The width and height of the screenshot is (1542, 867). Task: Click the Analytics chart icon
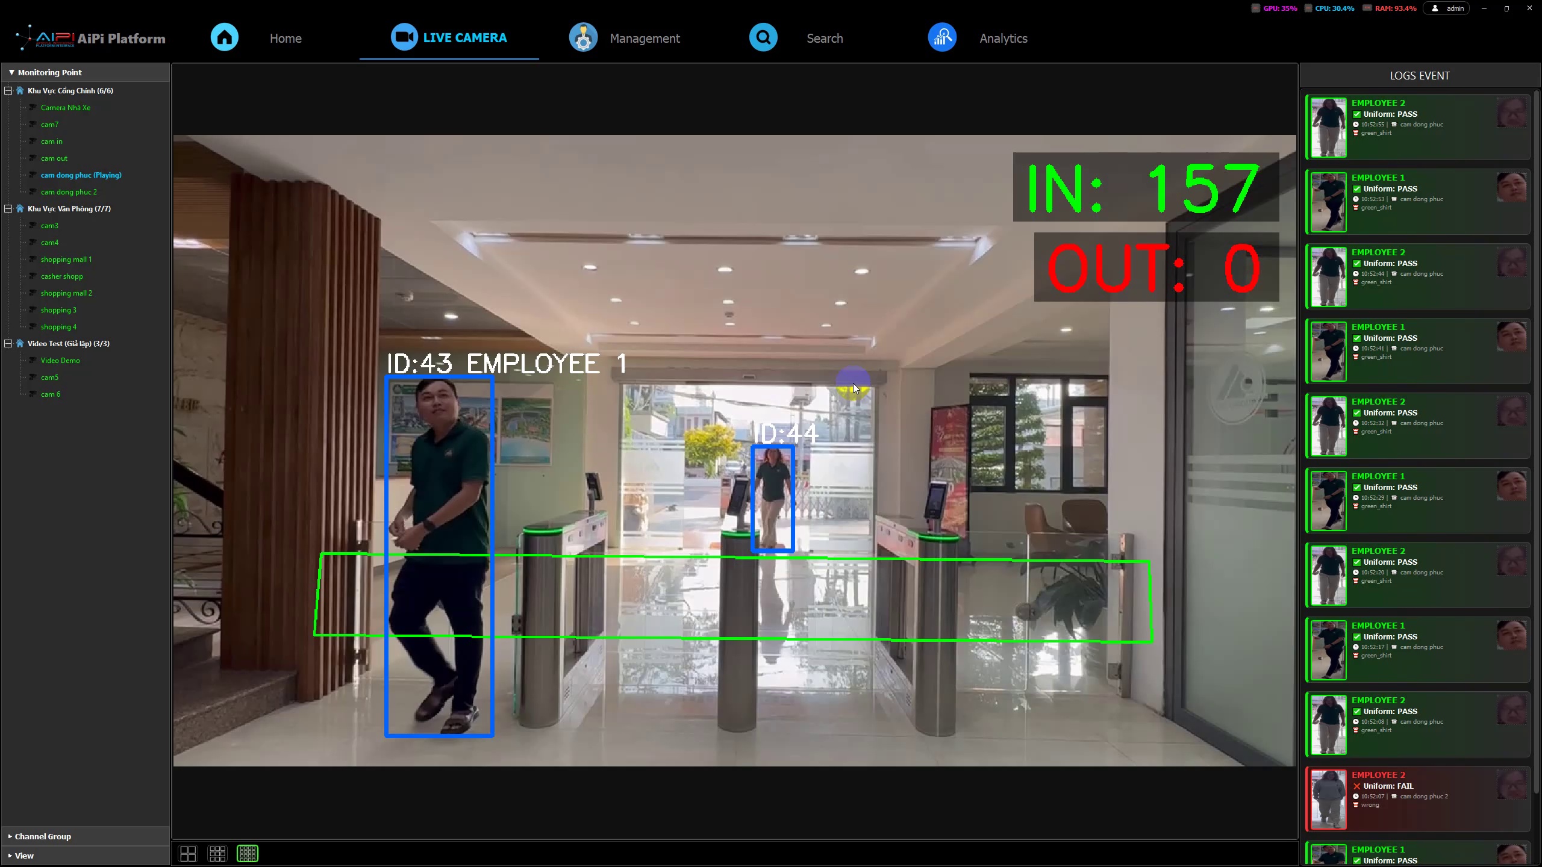coord(942,37)
